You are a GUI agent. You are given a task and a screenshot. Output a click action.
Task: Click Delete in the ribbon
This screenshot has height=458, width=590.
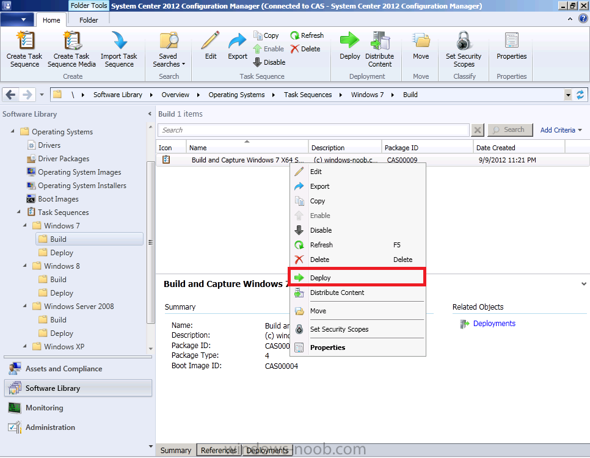pyautogui.click(x=305, y=49)
